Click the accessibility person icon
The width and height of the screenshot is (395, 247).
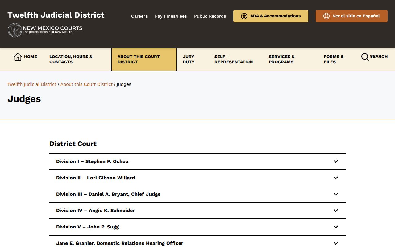coord(244,16)
